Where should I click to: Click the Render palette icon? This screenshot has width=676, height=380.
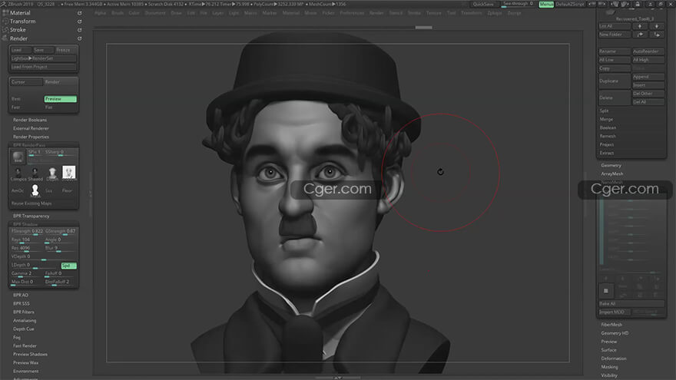5,38
